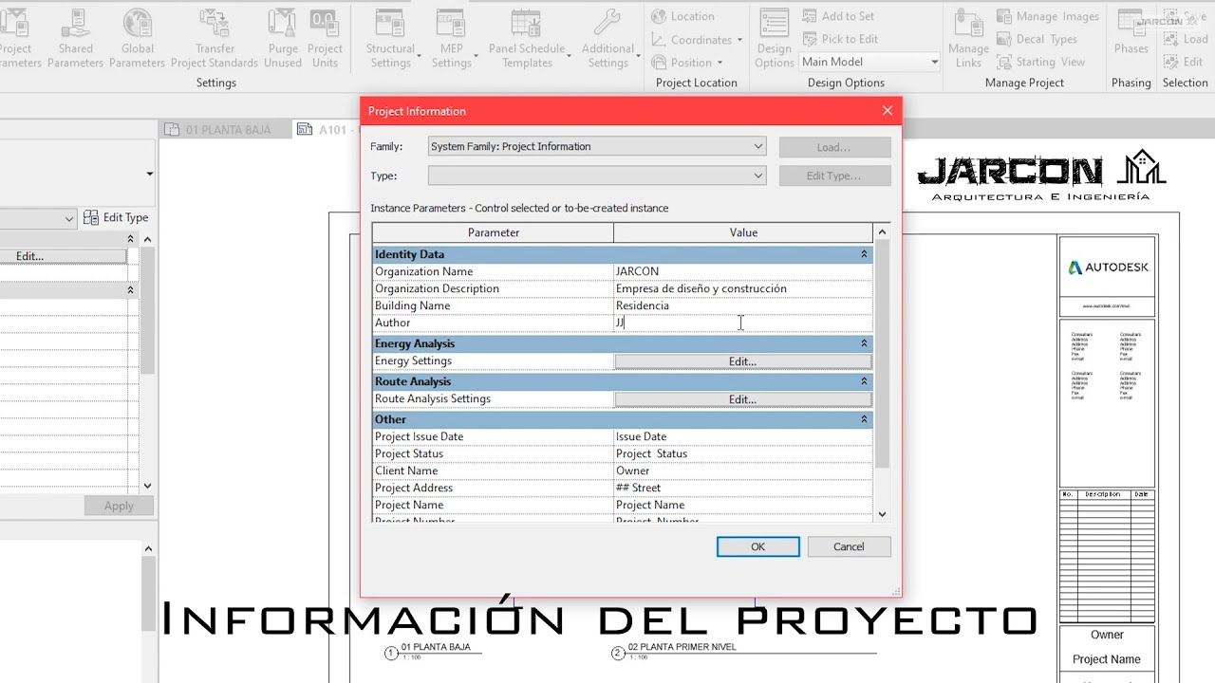The image size is (1215, 683).
Task: Click Edit Type in Properties palette
Action: [x=116, y=217]
